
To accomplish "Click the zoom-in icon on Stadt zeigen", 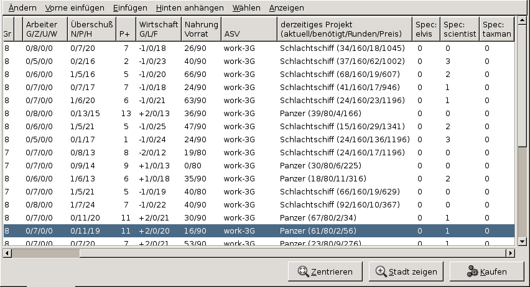I will (x=381, y=271).
